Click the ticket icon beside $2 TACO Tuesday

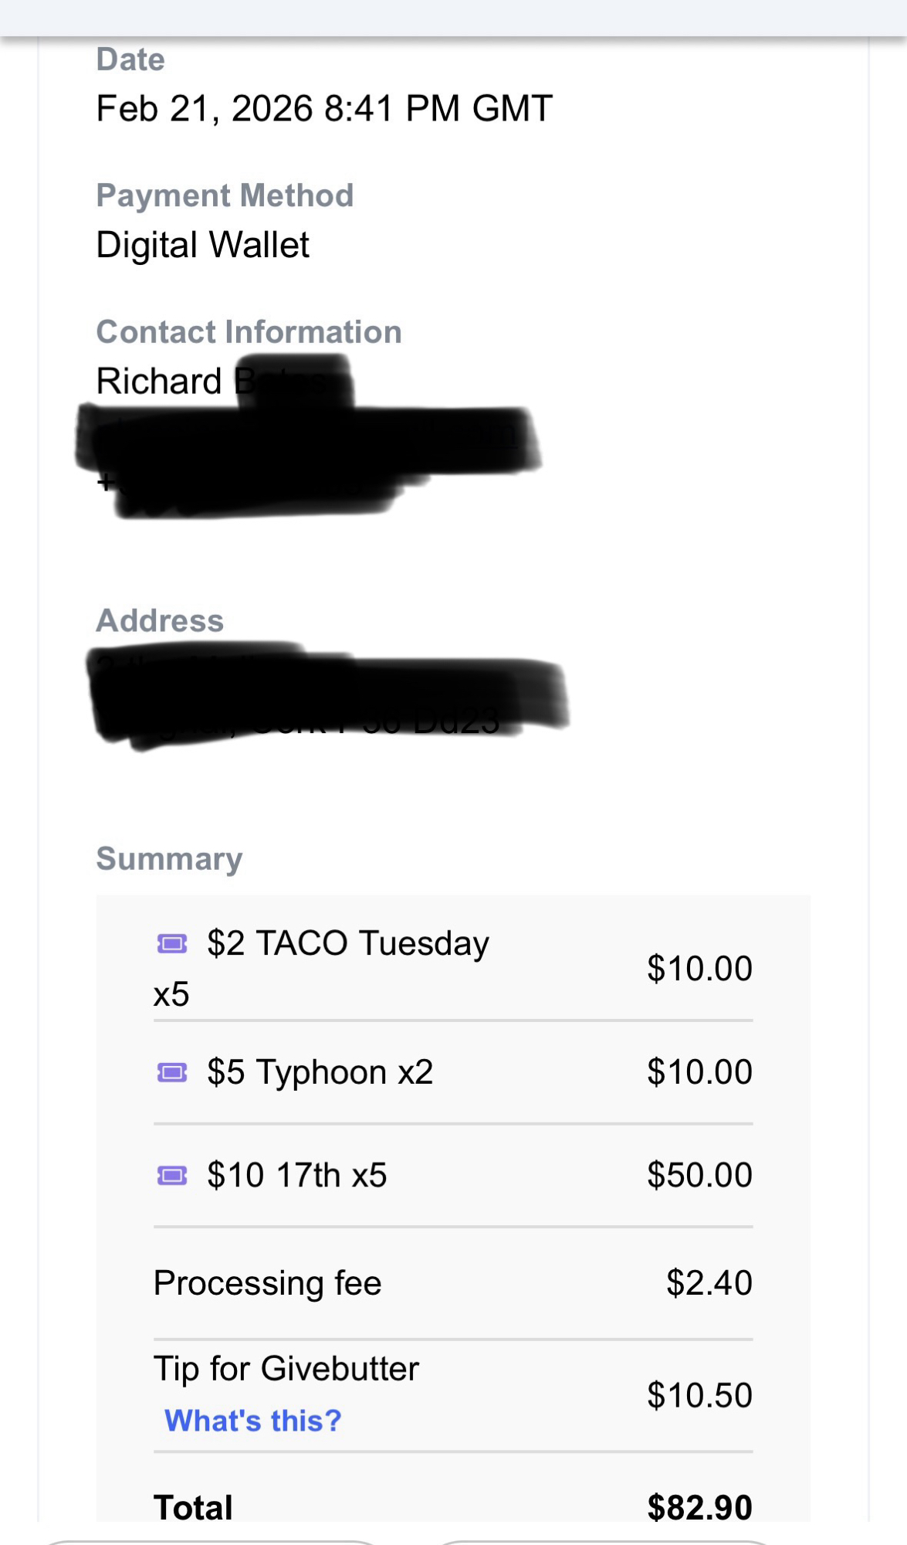172,943
